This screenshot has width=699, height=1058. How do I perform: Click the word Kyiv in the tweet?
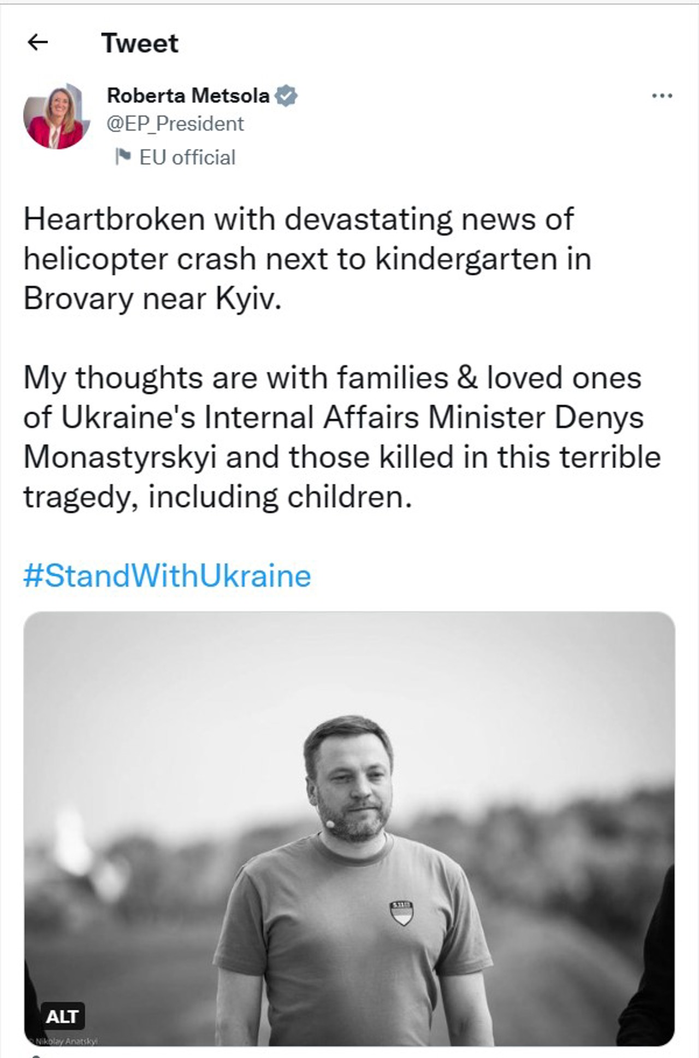pyautogui.click(x=248, y=299)
